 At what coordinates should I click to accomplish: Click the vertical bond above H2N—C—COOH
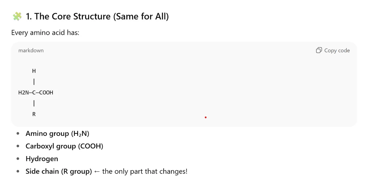34,82
